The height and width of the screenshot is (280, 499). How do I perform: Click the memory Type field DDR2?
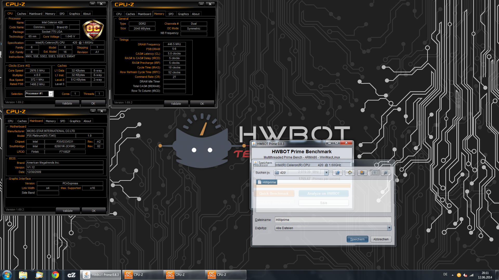[142, 24]
